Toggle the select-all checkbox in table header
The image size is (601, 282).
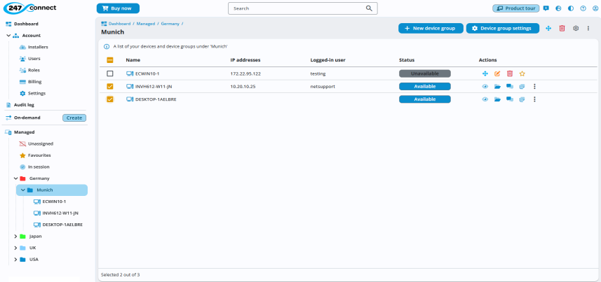pyautogui.click(x=110, y=60)
